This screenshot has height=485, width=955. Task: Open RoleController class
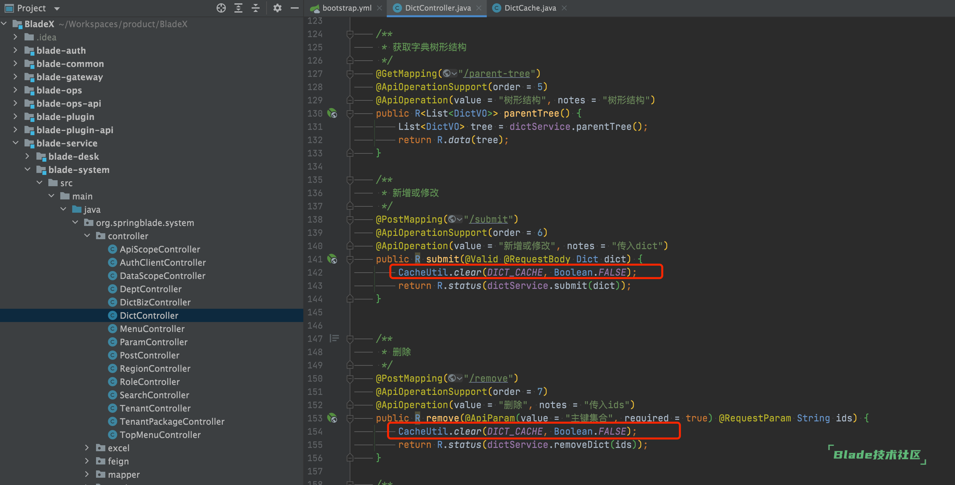[149, 382]
